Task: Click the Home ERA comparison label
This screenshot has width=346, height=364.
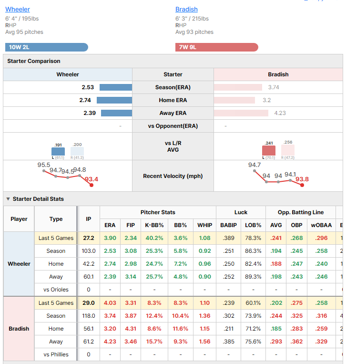Action: pyautogui.click(x=173, y=100)
